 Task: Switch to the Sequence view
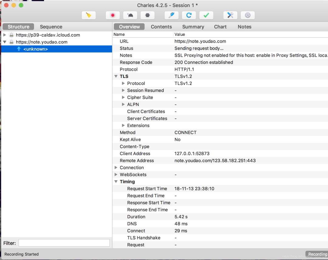51,27
